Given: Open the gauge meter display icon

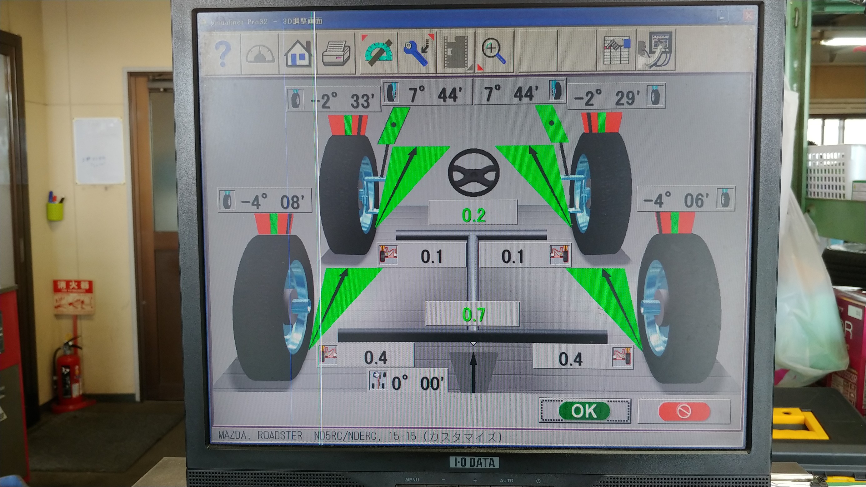Looking at the screenshot, I should point(260,54).
